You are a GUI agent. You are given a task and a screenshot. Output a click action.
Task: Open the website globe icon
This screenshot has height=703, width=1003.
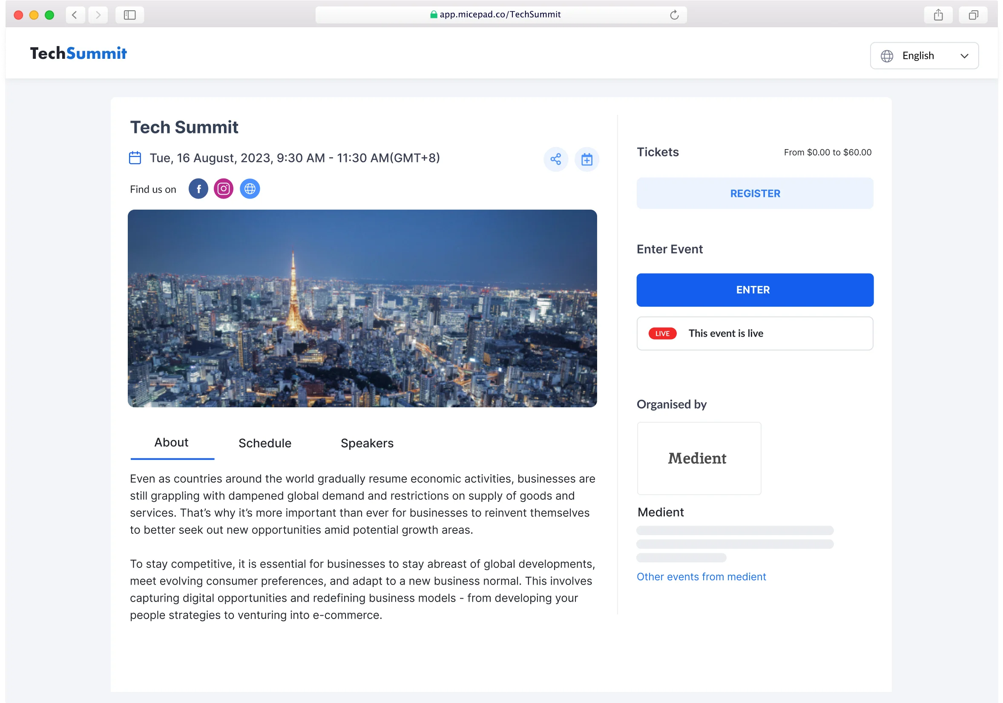[x=250, y=189]
